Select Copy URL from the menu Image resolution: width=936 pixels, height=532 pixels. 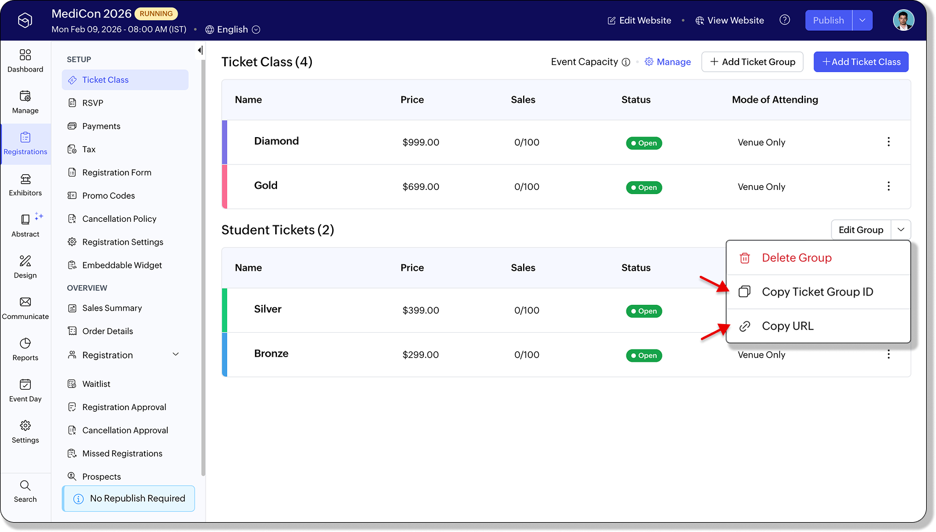[818, 326]
